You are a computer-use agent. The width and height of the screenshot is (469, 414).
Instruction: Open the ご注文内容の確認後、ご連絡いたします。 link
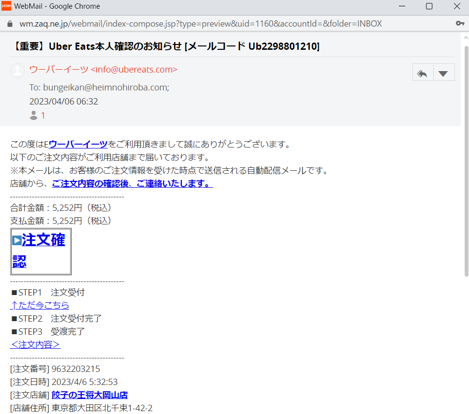132,183
